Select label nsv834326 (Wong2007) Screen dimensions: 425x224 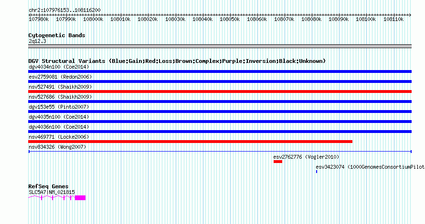click(x=57, y=147)
